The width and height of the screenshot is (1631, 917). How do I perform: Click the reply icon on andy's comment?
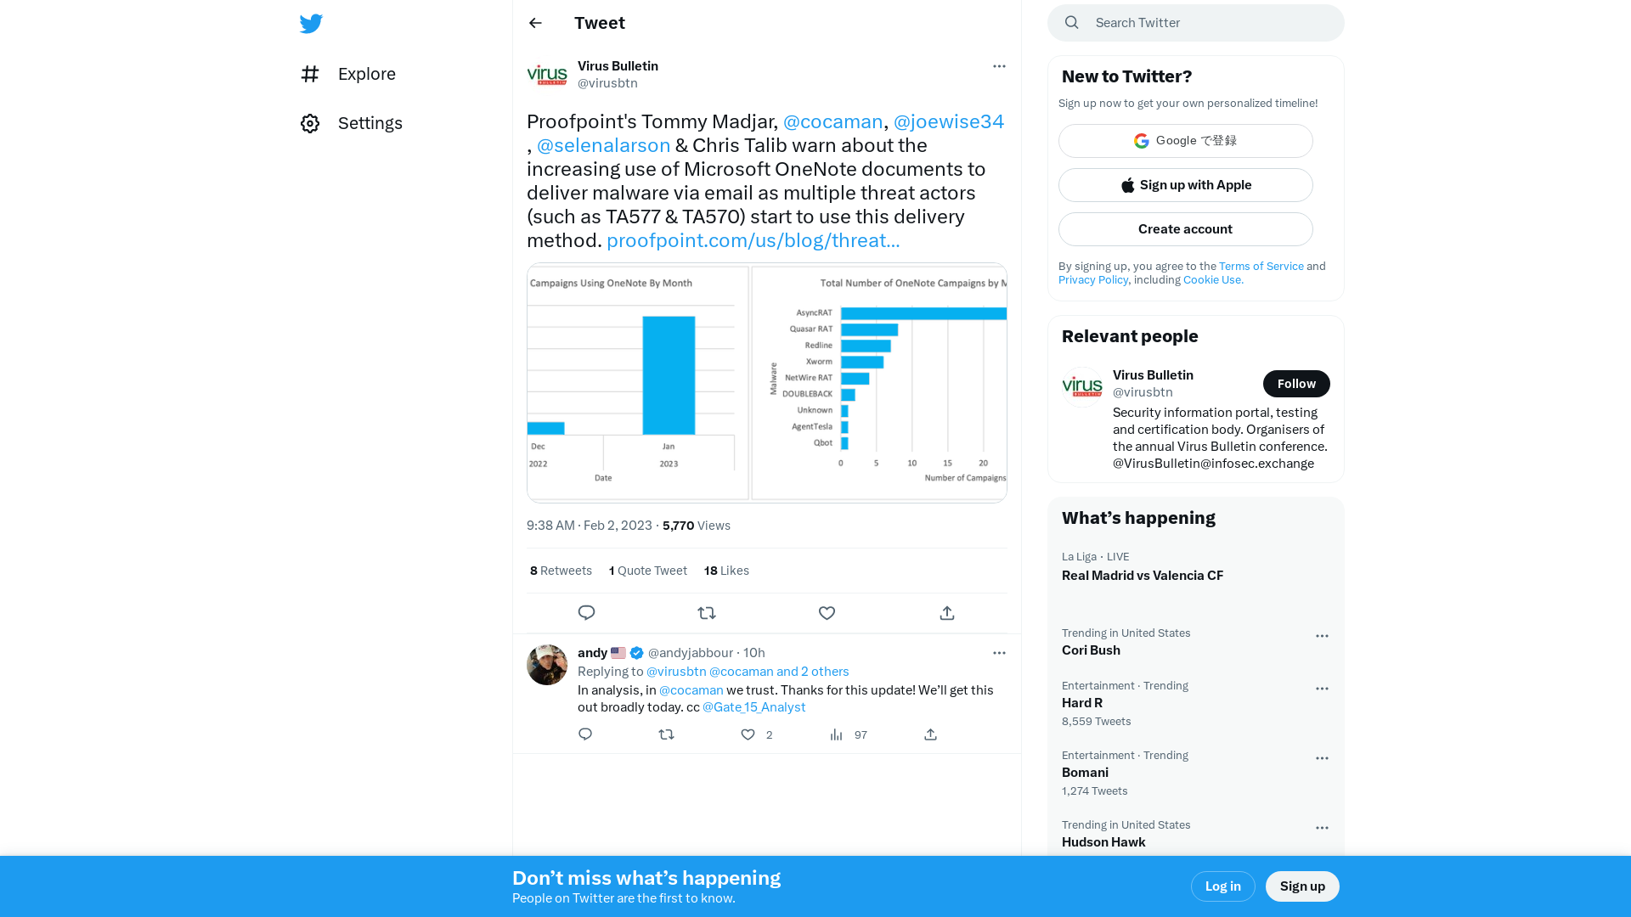[x=584, y=734]
